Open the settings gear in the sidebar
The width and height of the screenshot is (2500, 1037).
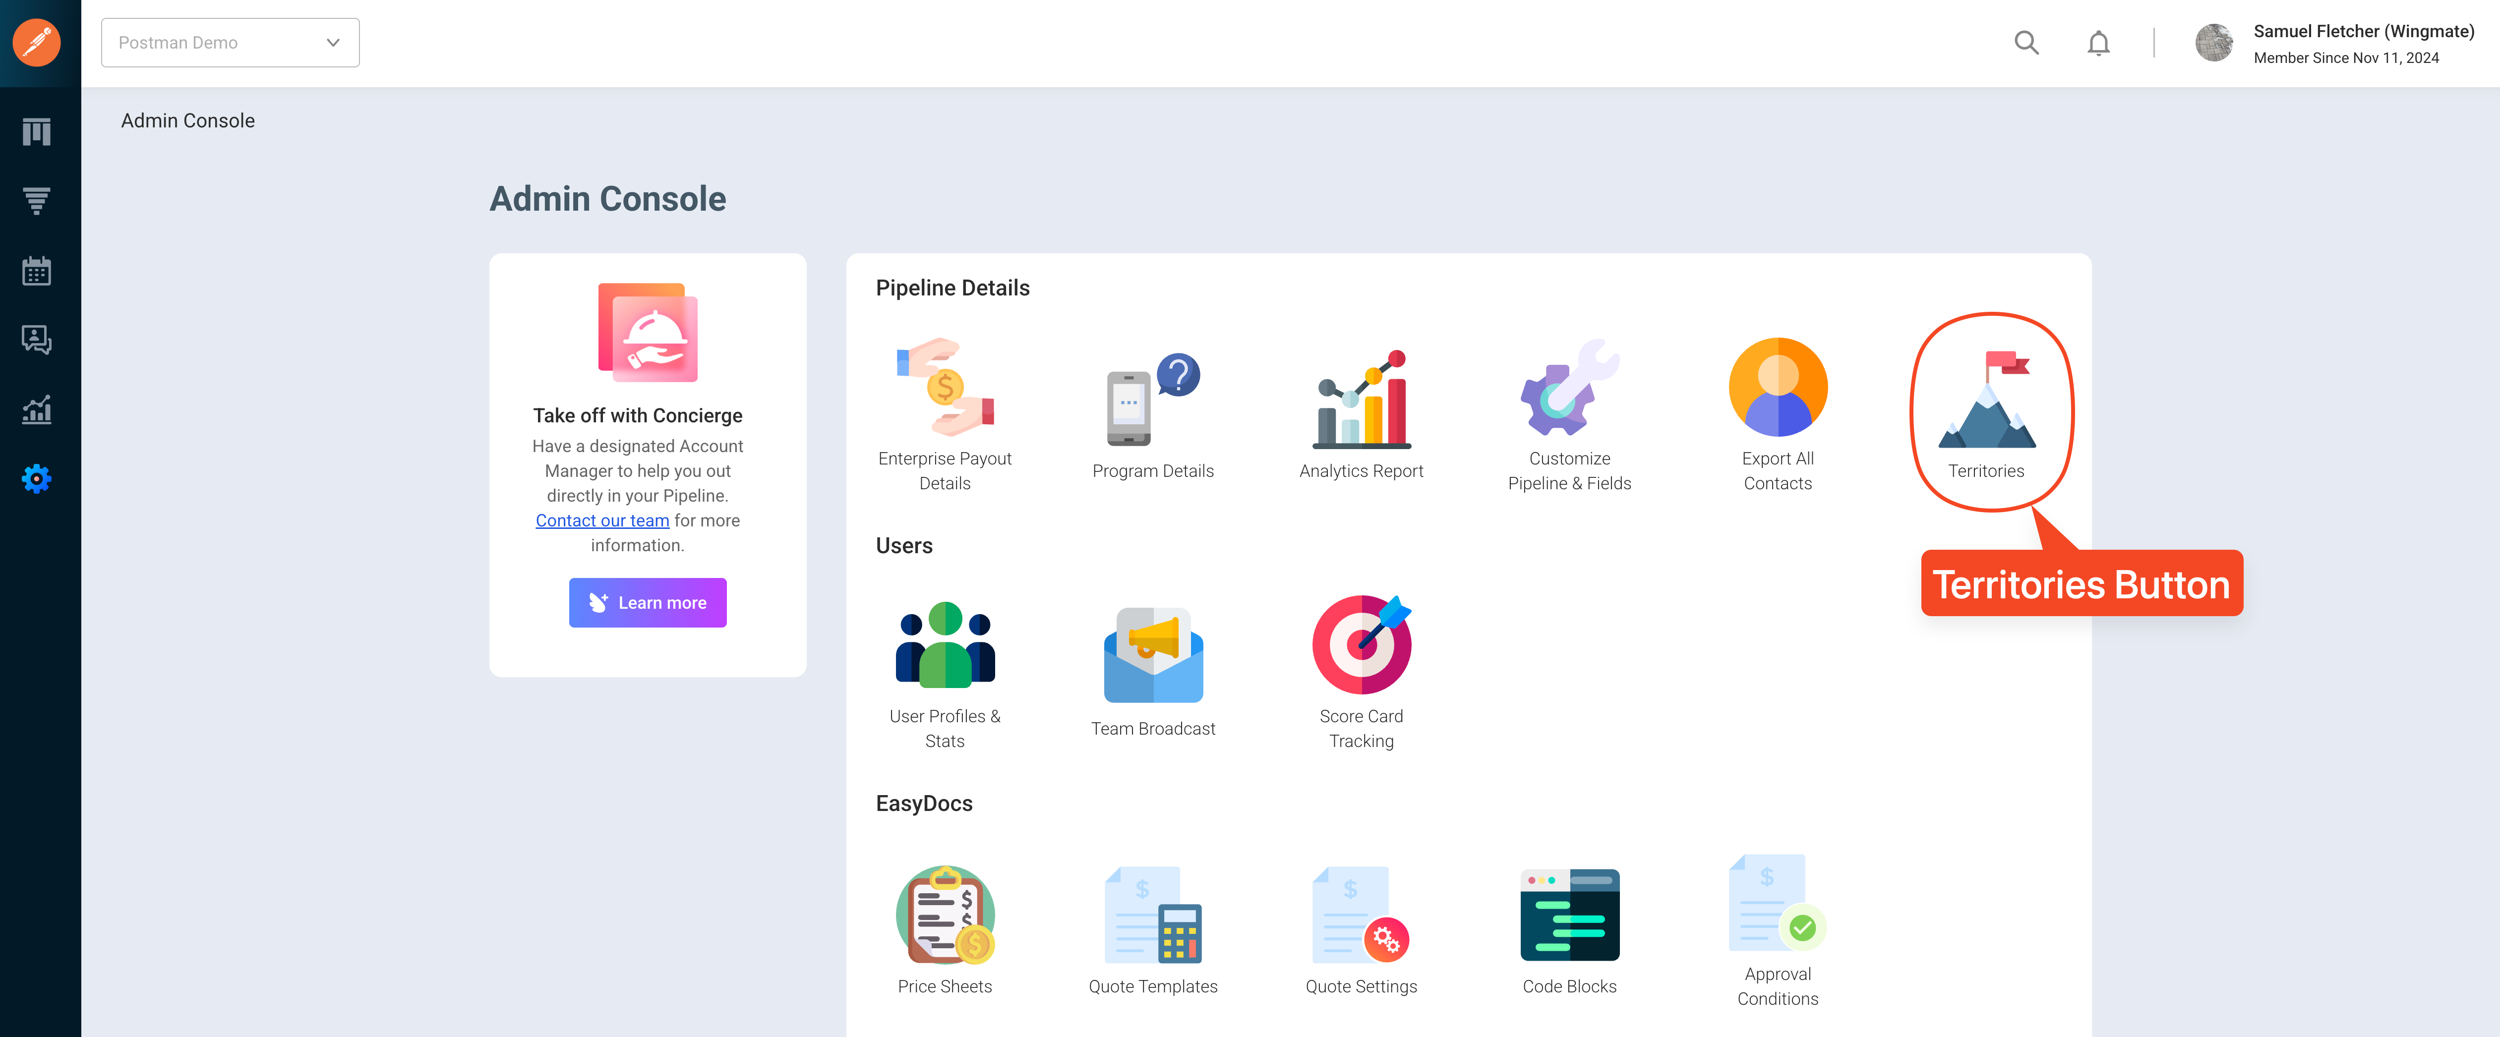[x=37, y=478]
